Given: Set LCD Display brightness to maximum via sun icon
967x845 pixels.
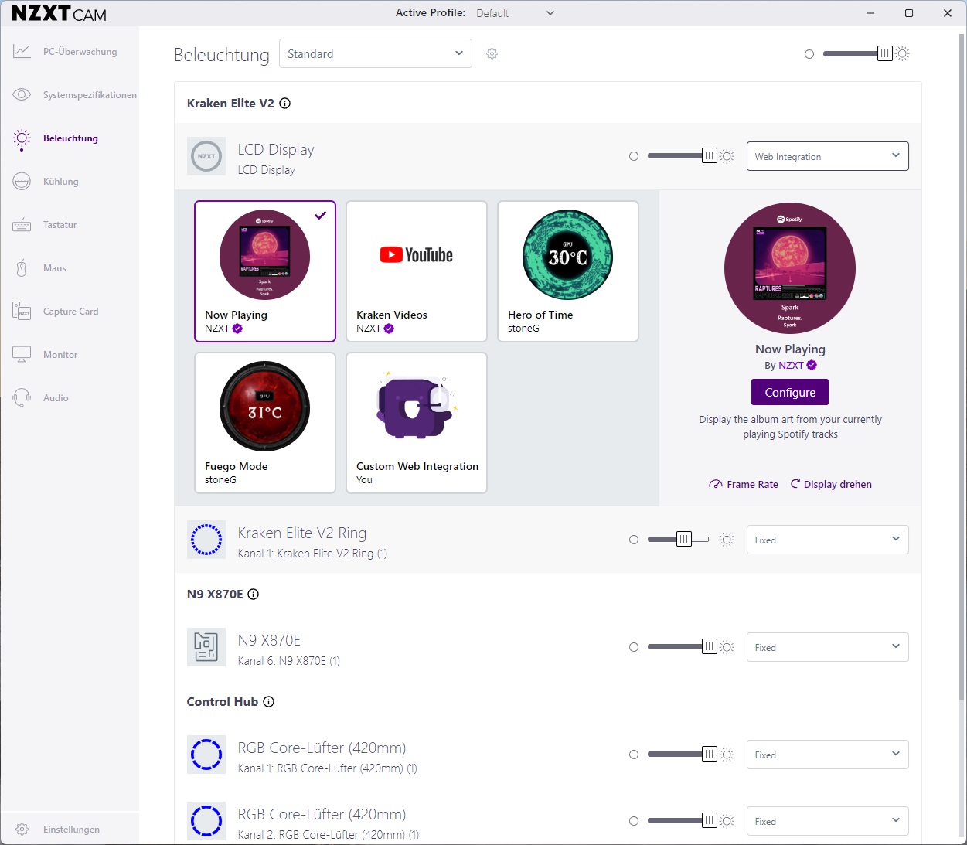Looking at the screenshot, I should tap(727, 156).
